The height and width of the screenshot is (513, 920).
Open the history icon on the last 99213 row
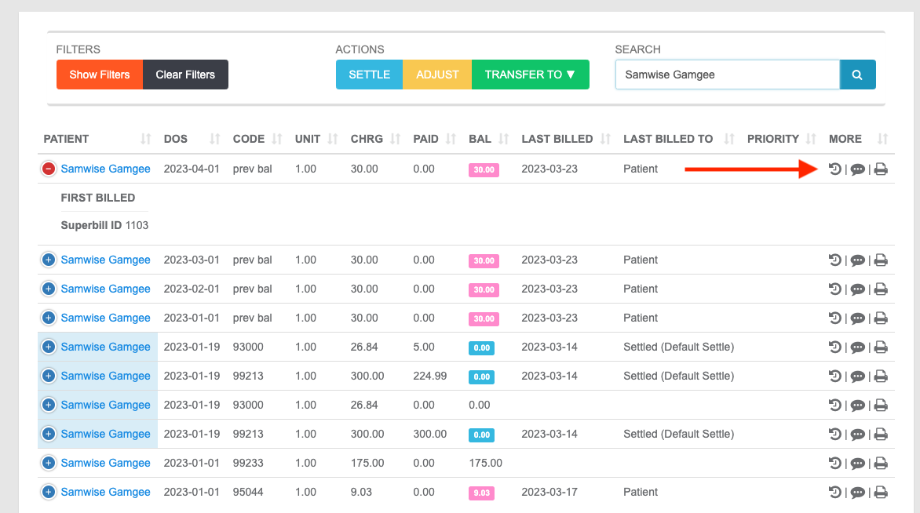pos(835,434)
